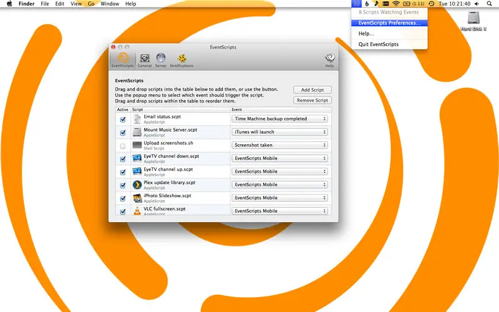Open the Window menu in the menu bar
Viewport: 499px width, 312px height.
(110, 4)
